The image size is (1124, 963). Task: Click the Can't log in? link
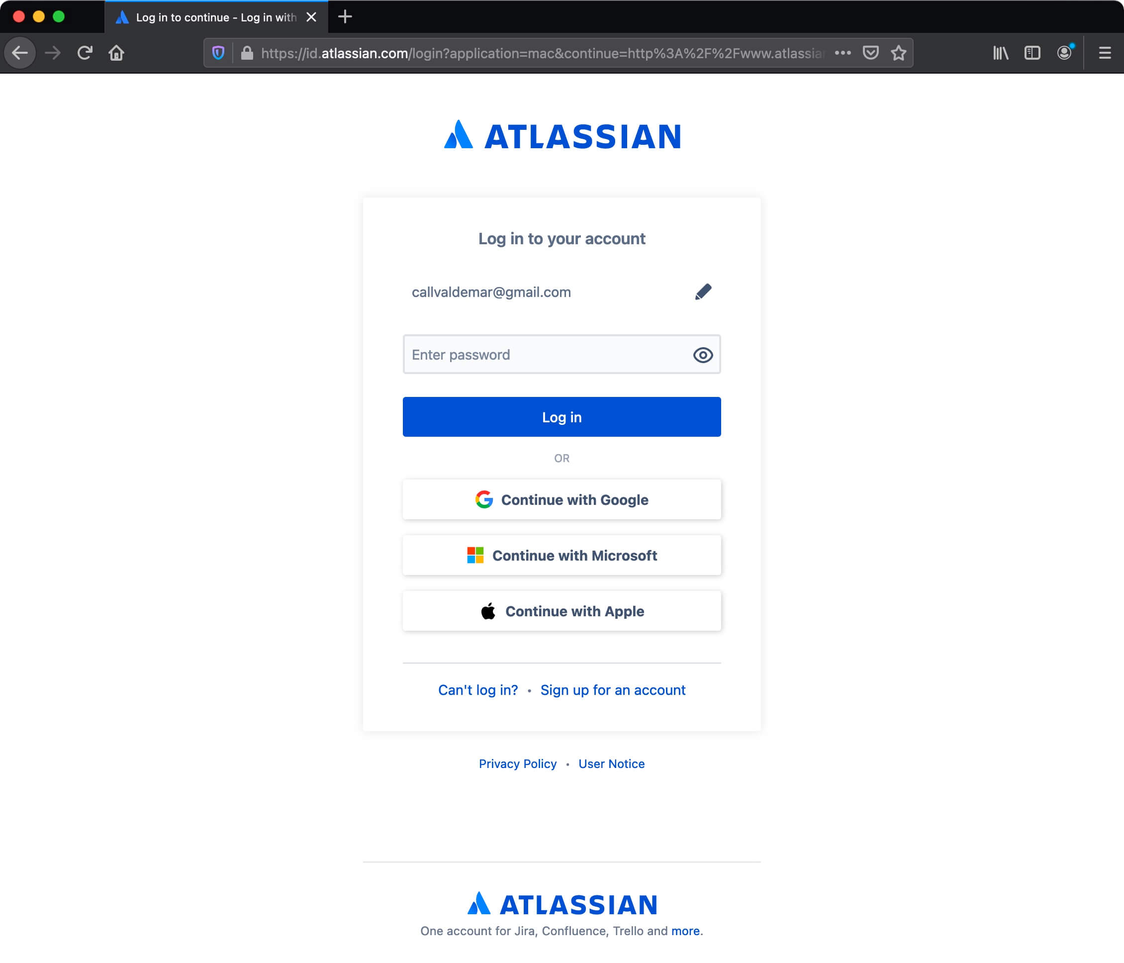click(x=477, y=690)
